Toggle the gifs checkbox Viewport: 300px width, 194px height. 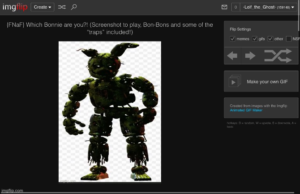(x=255, y=39)
